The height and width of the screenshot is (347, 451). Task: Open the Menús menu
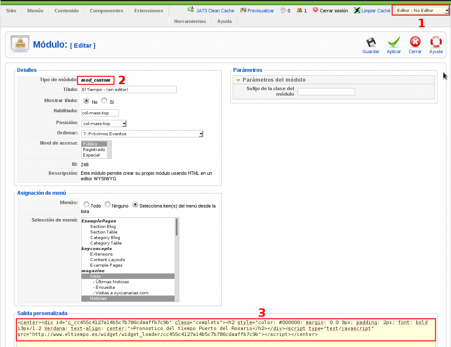[35, 11]
